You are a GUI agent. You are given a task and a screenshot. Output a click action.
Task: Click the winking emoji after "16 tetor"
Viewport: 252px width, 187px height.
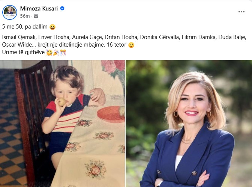point(131,45)
